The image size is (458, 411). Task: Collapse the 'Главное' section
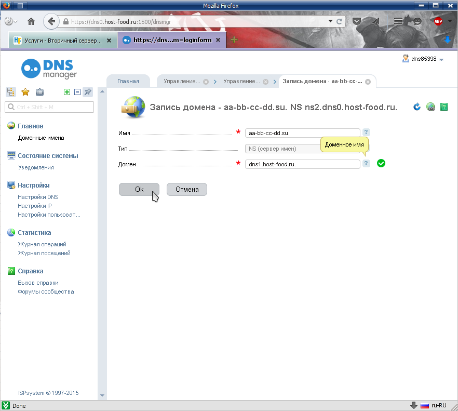point(30,126)
